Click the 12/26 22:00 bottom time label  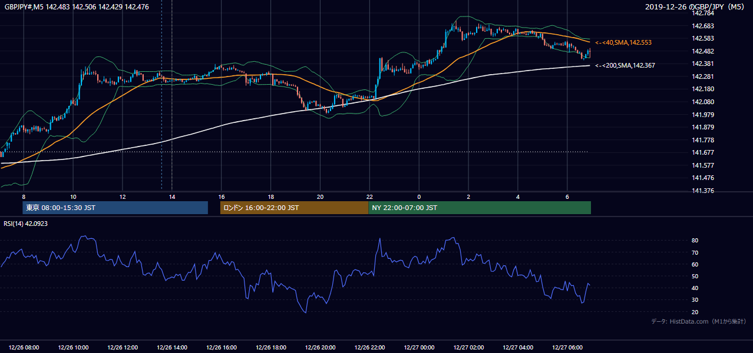click(x=370, y=347)
